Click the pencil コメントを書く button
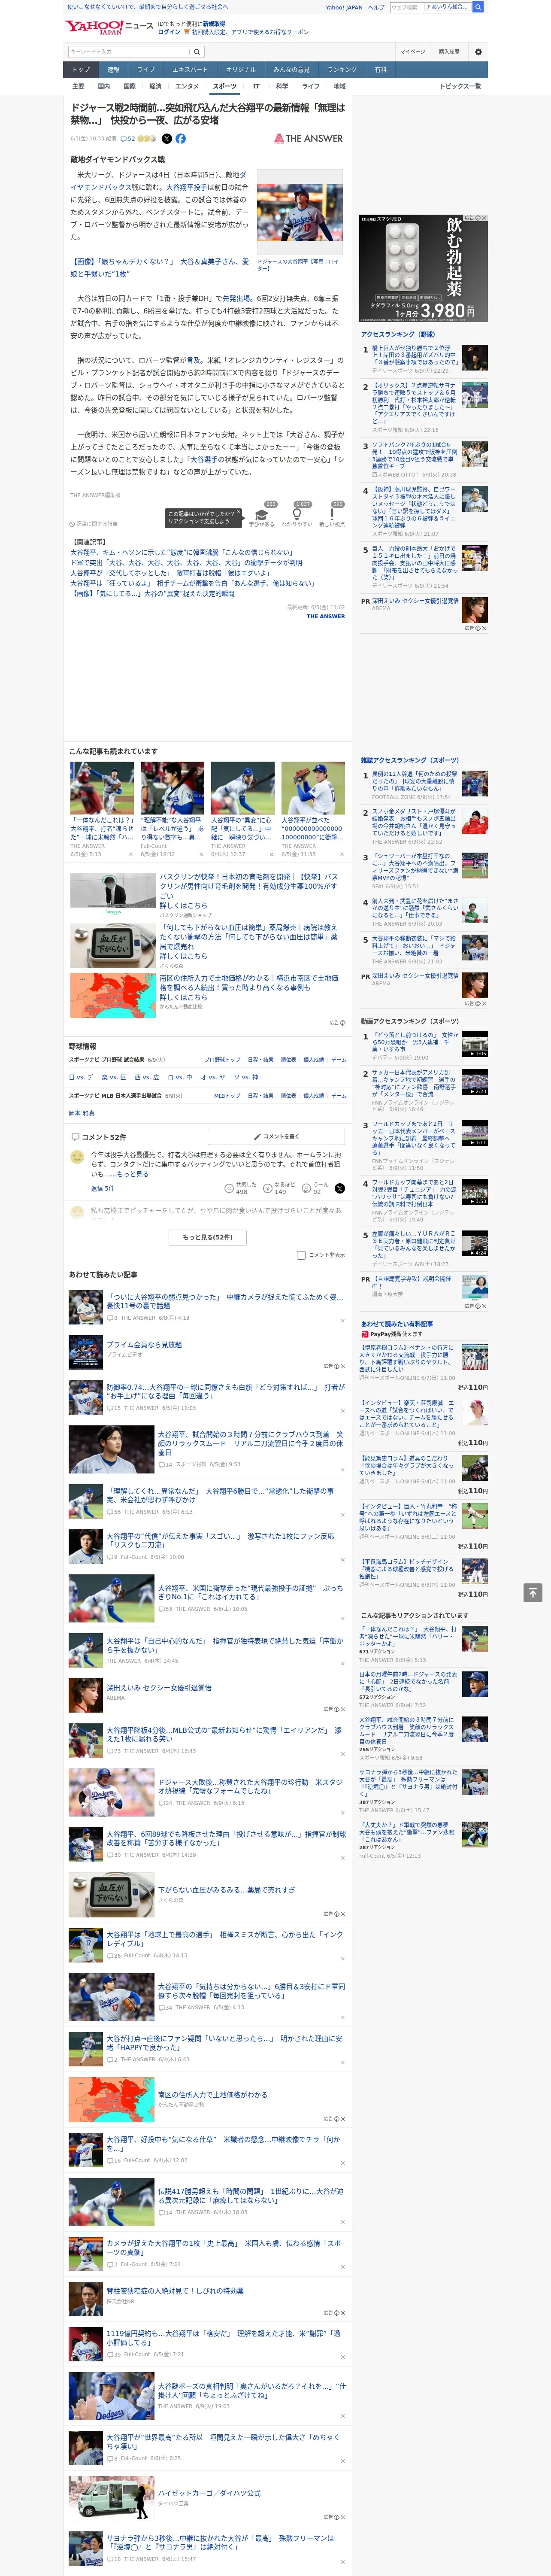The width and height of the screenshot is (551, 2576). pyautogui.click(x=276, y=1137)
